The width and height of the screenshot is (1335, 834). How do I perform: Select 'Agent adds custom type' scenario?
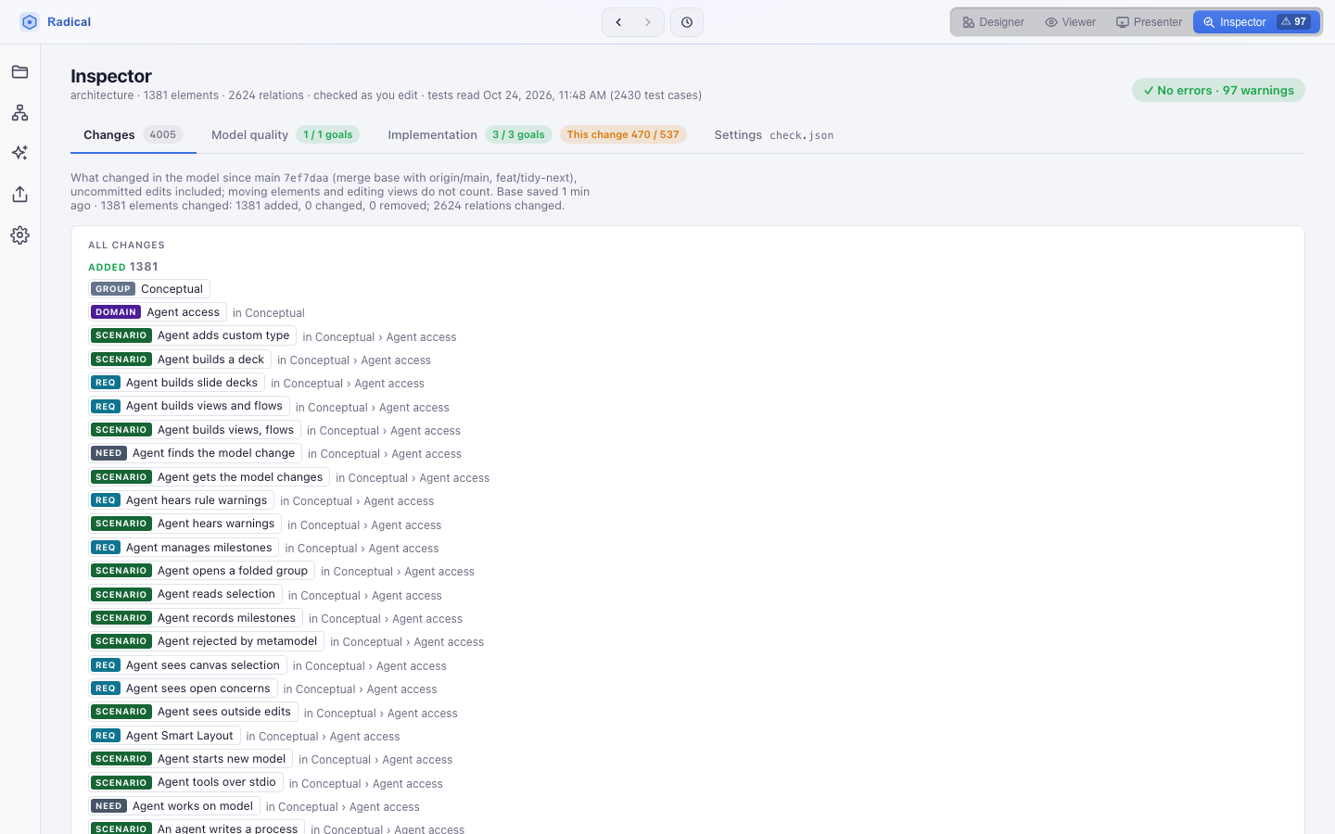pyautogui.click(x=193, y=335)
